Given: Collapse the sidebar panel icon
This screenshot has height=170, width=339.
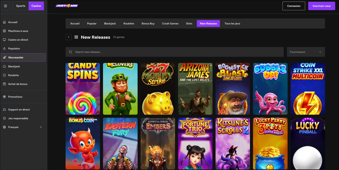Looking at the screenshot, I should pos(6,6).
